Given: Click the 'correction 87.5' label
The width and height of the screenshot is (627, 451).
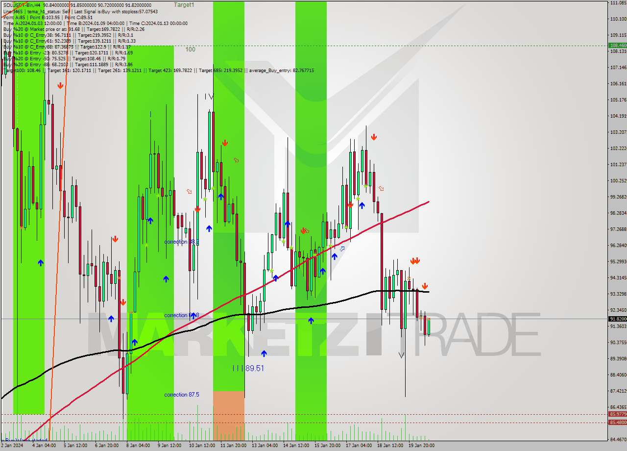Looking at the screenshot, I should [x=181, y=395].
